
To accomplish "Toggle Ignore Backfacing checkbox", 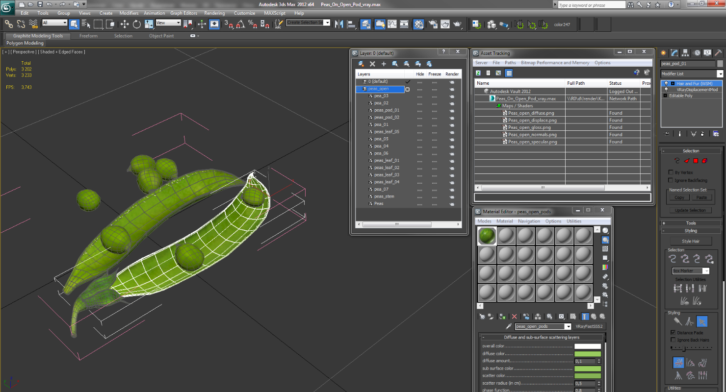I will (671, 180).
